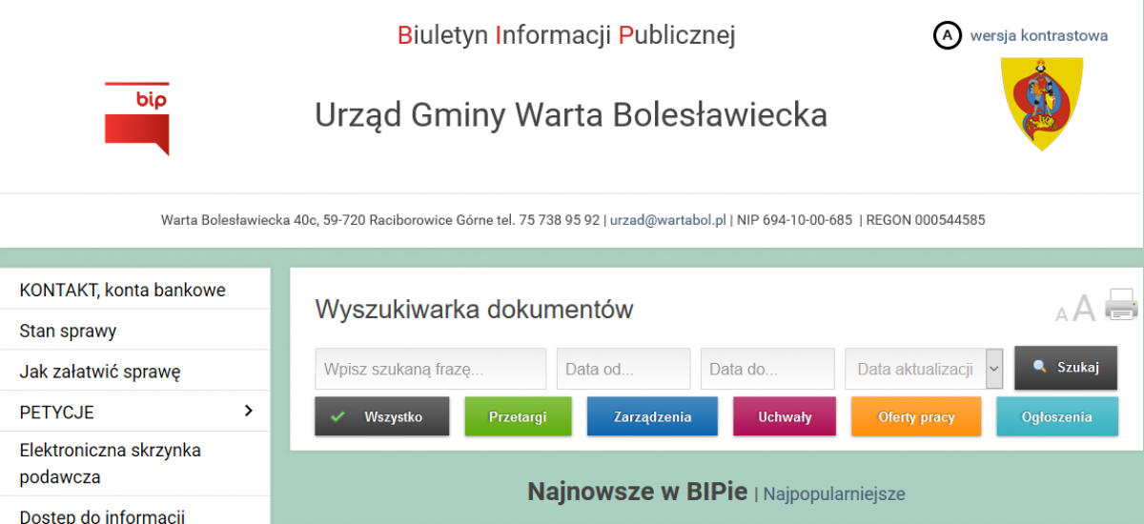The width and height of the screenshot is (1144, 524).
Task: Select the Wszystko filter with checkmark
Action: click(381, 417)
